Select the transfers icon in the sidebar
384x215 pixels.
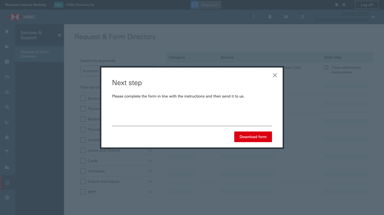coord(7,107)
